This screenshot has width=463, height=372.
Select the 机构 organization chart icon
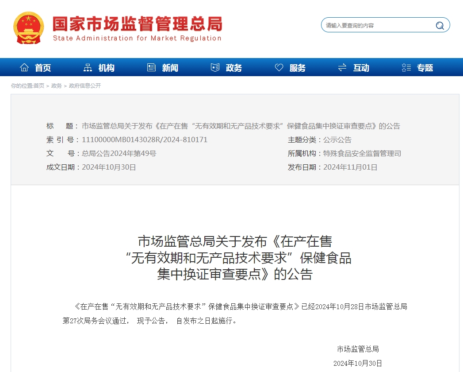88,66
